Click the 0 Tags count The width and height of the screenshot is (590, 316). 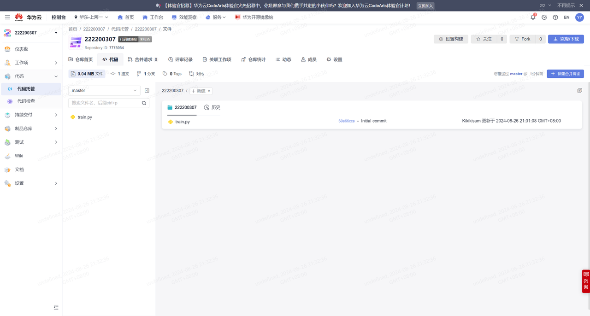point(172,74)
